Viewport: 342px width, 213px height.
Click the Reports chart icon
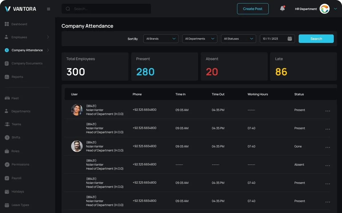click(7, 77)
